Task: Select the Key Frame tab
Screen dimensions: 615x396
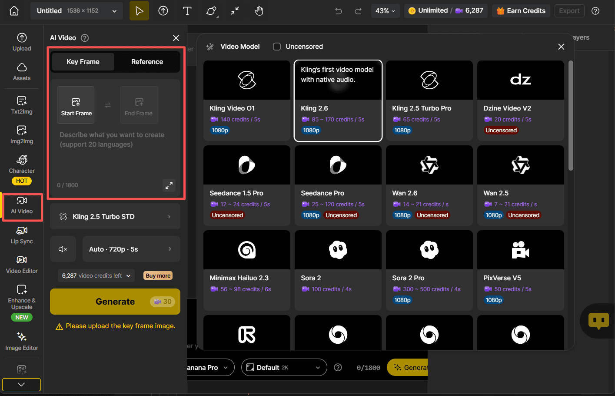Action: tap(83, 62)
